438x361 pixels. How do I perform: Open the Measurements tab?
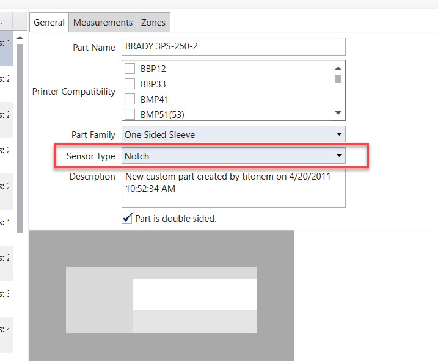tap(103, 23)
